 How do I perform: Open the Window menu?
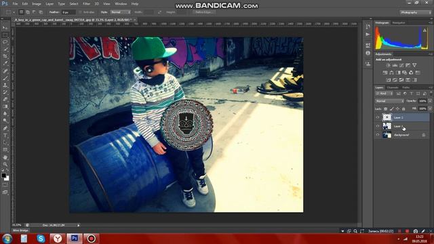pyautogui.click(x=121, y=4)
